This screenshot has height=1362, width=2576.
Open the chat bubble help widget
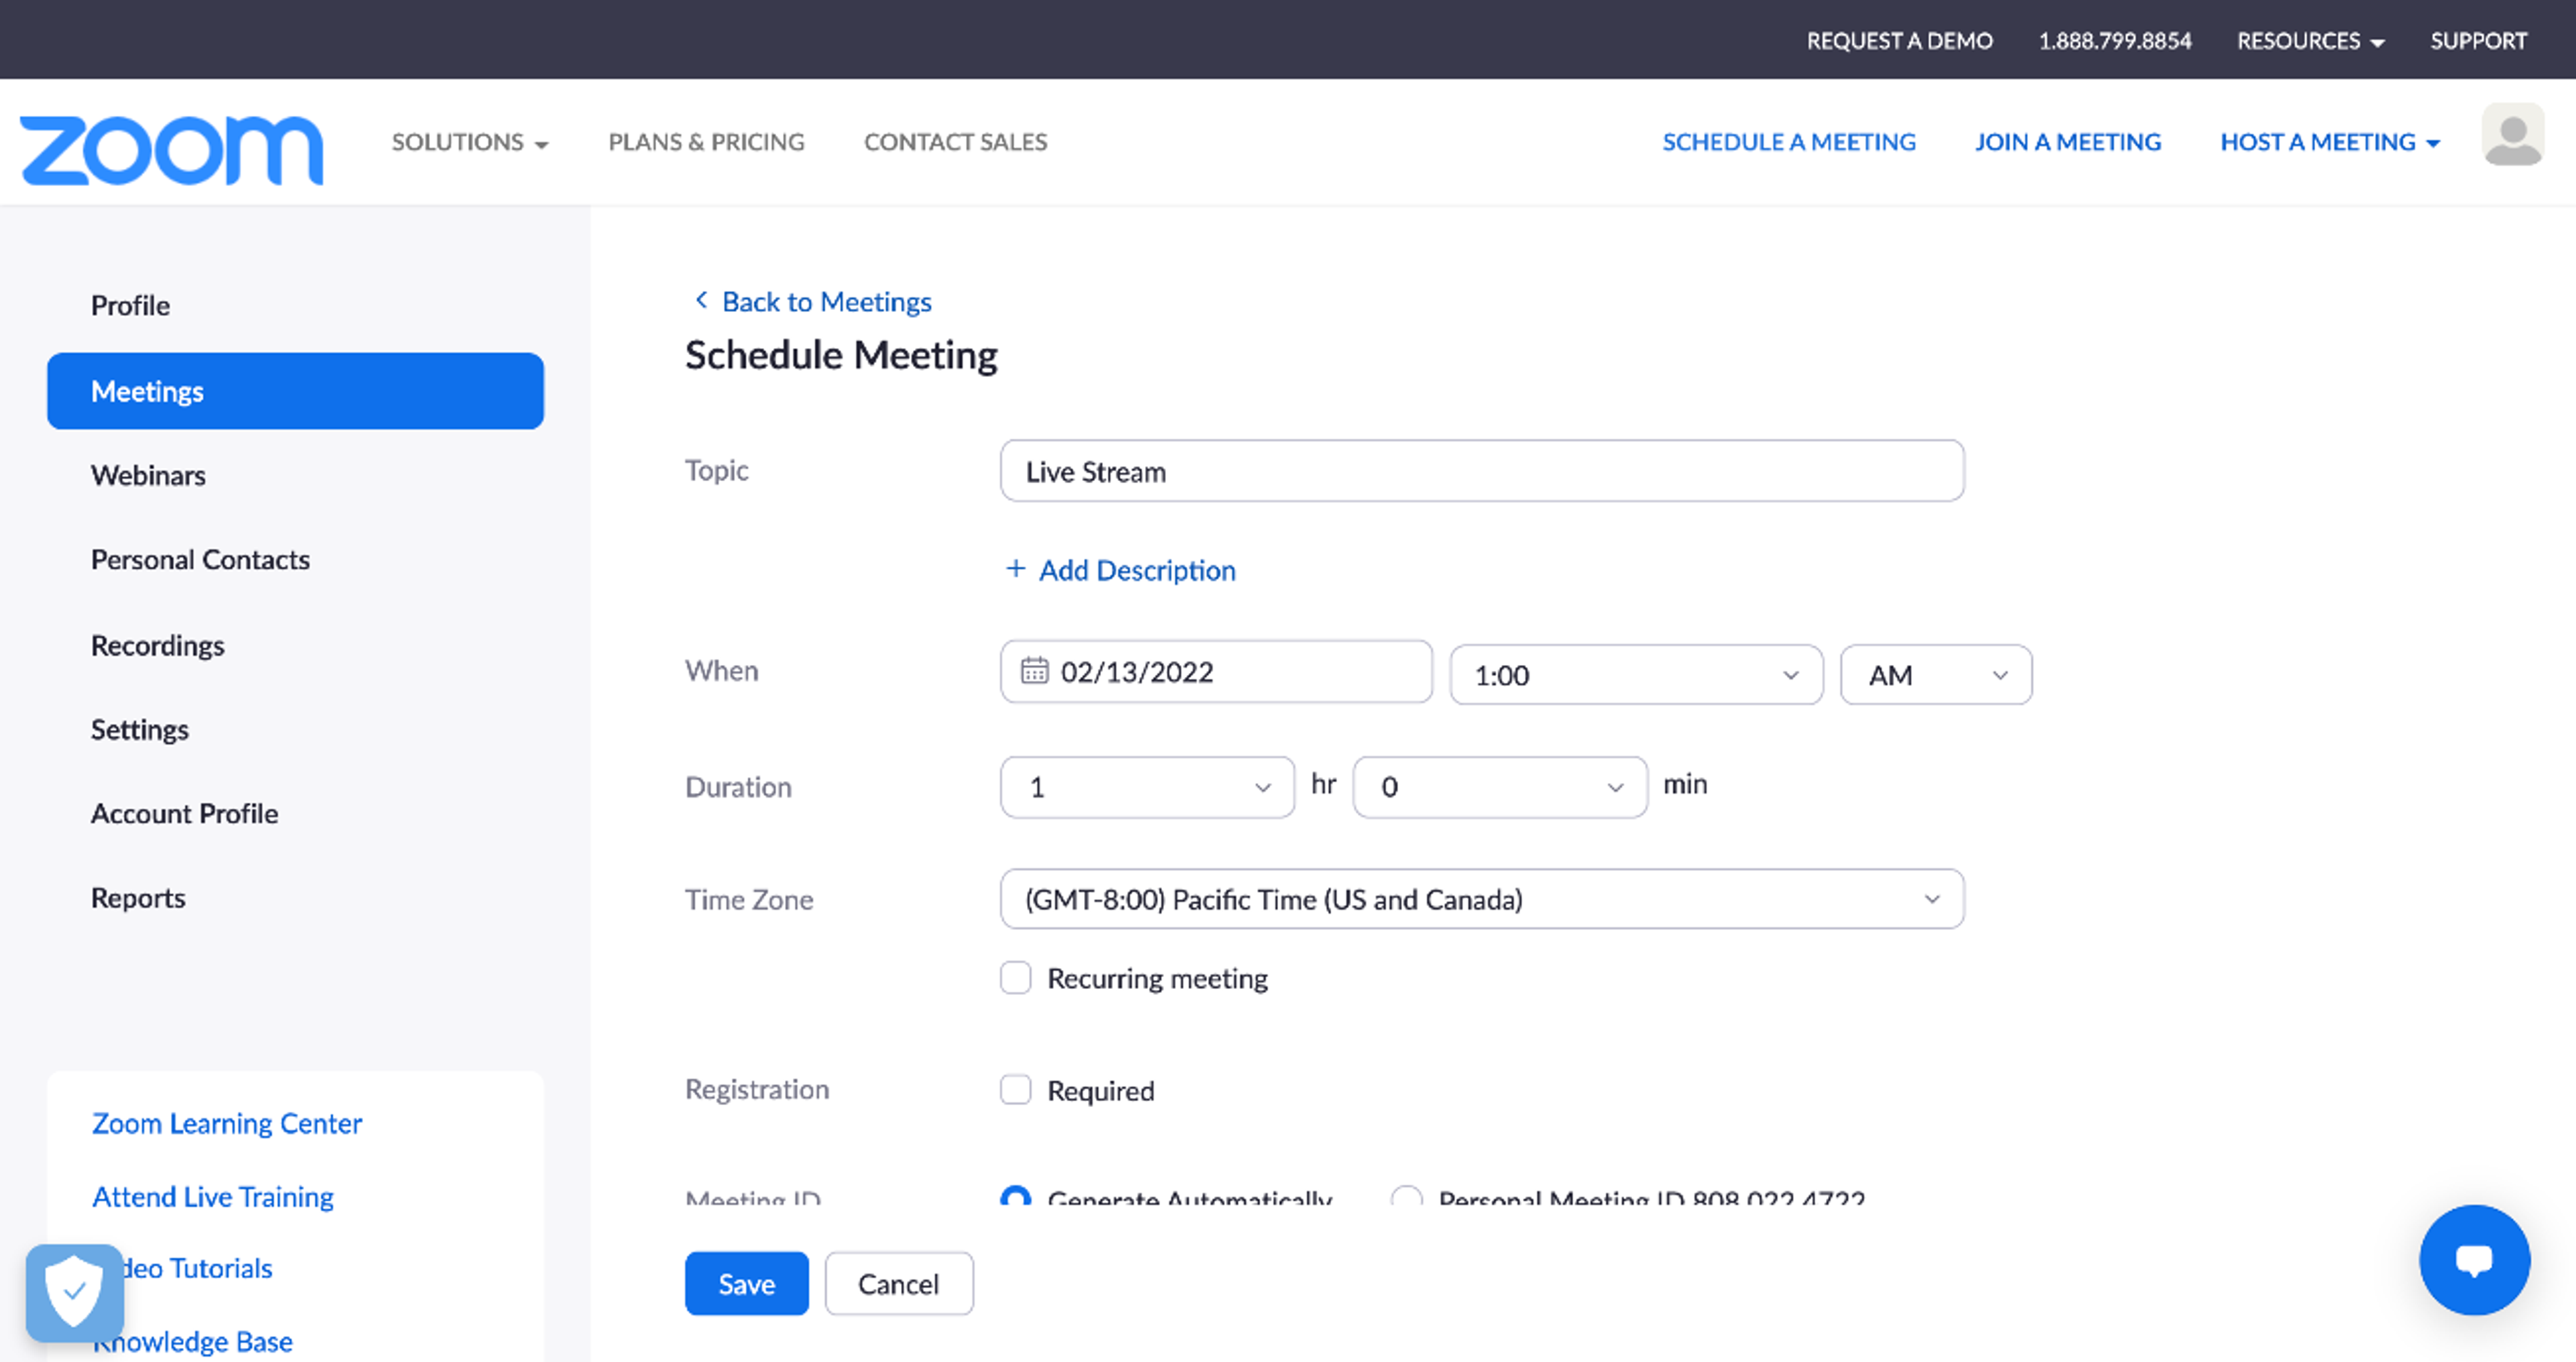point(2474,1259)
